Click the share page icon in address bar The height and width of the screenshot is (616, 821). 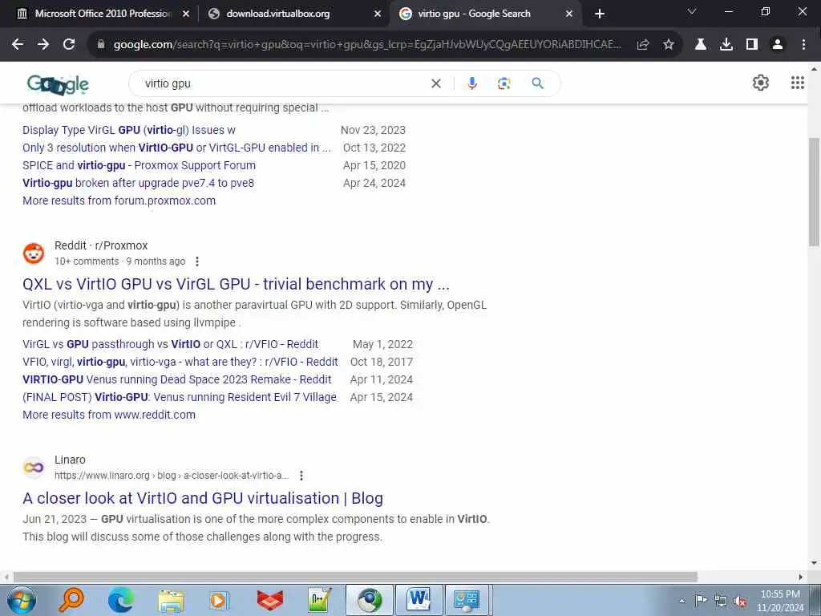coord(643,45)
